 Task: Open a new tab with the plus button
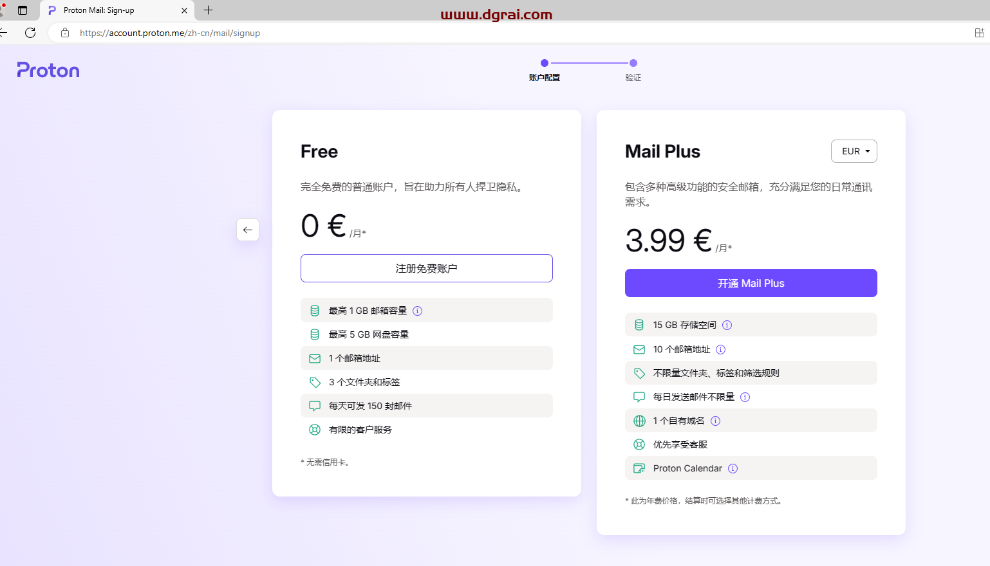click(207, 10)
